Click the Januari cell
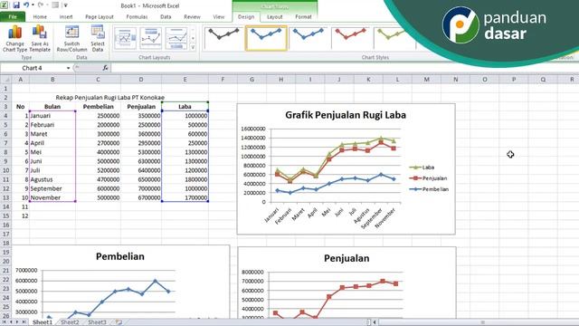 click(52, 116)
